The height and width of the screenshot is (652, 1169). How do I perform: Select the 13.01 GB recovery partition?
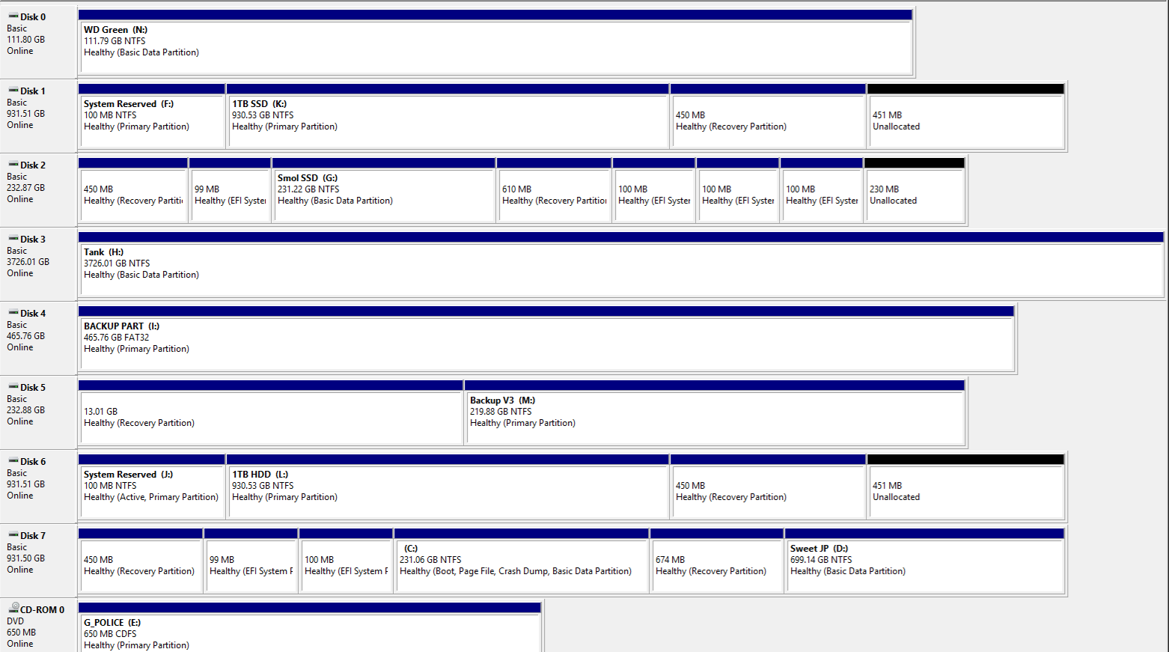270,412
